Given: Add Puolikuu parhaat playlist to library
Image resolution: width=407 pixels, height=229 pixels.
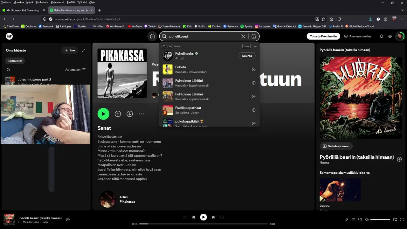Looking at the screenshot, I should [x=254, y=110].
